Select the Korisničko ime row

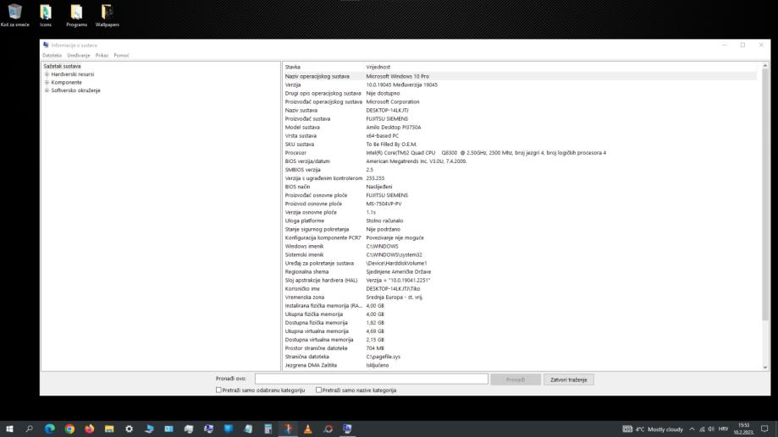tap(521, 288)
